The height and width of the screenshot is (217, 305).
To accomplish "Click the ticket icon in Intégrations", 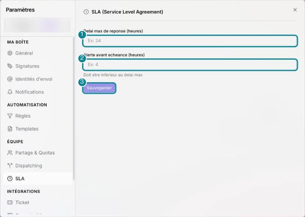I will 10,202.
